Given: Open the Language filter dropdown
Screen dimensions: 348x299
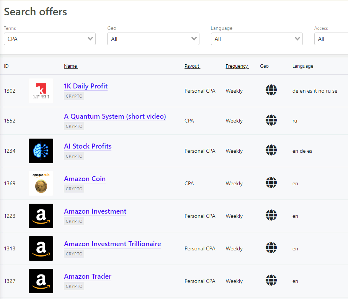Looking at the screenshot, I should [x=257, y=39].
